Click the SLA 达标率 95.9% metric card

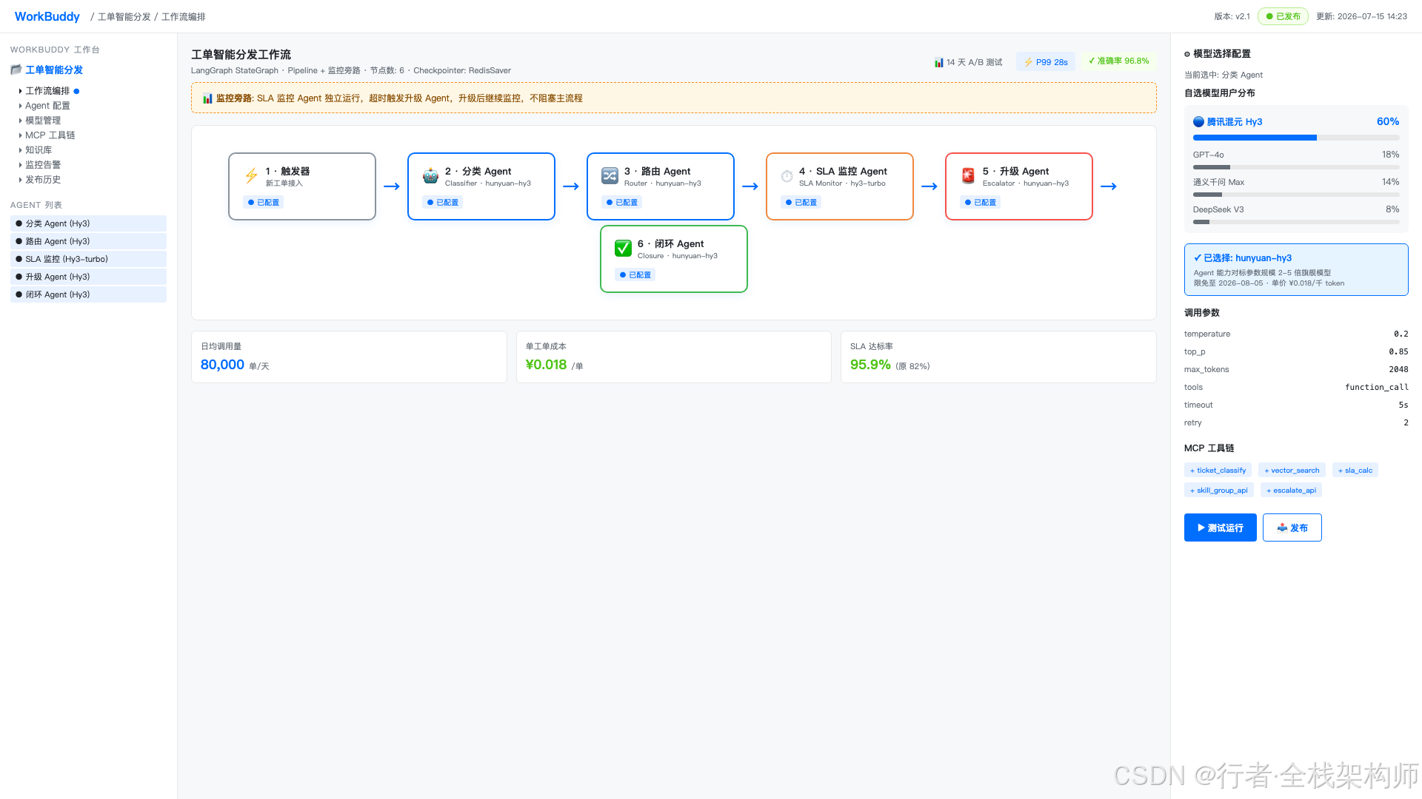[998, 357]
